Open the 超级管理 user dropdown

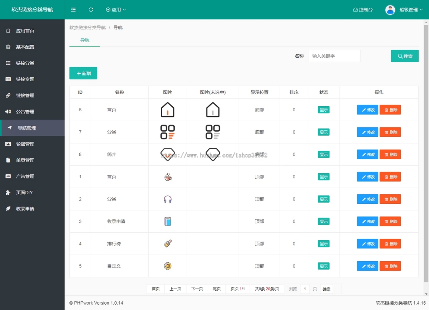(x=411, y=10)
